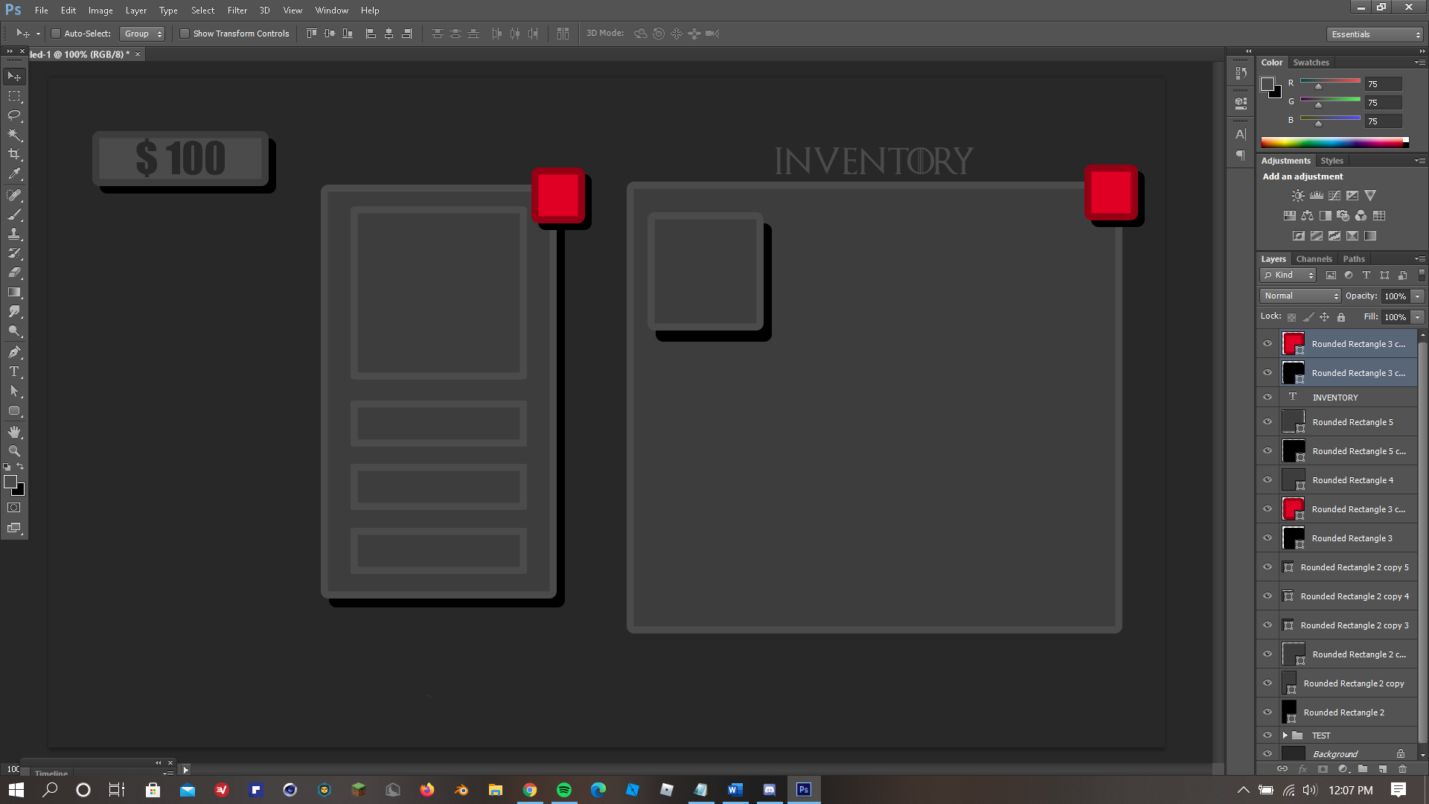
Task: Select the Crop tool
Action: pyautogui.click(x=14, y=154)
